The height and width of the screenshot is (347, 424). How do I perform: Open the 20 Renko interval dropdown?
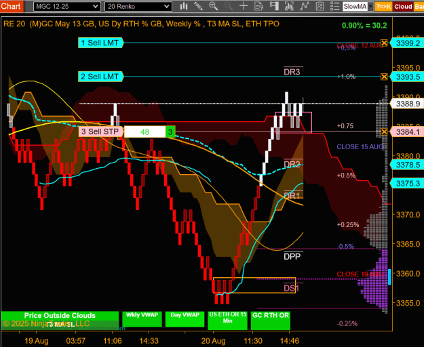pyautogui.click(x=138, y=7)
